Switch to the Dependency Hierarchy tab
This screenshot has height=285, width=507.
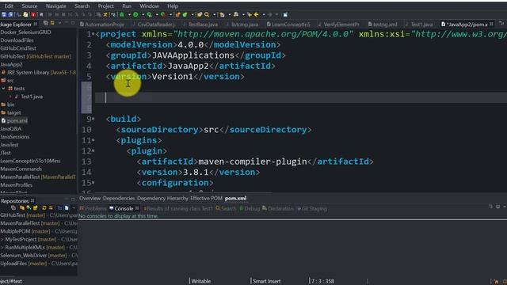pos(162,199)
